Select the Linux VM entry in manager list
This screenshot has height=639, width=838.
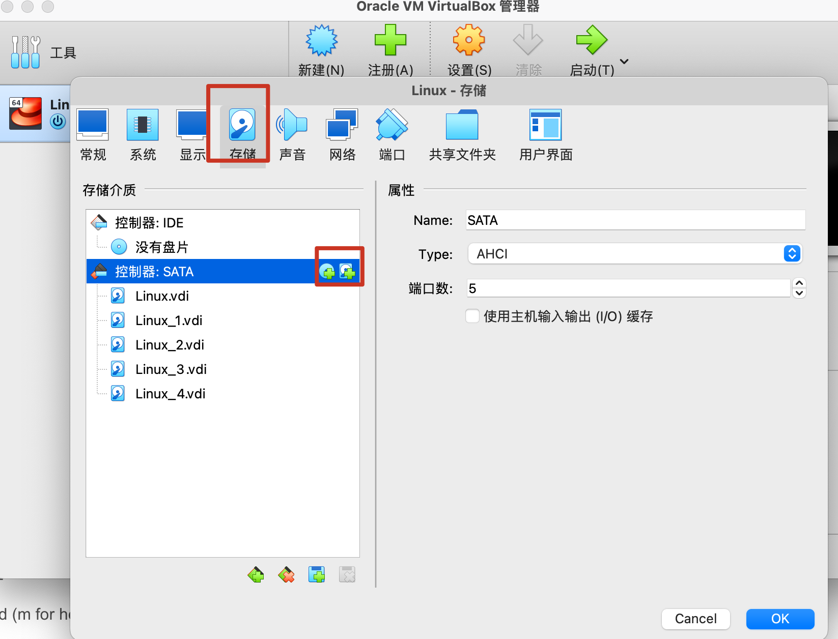[x=36, y=113]
